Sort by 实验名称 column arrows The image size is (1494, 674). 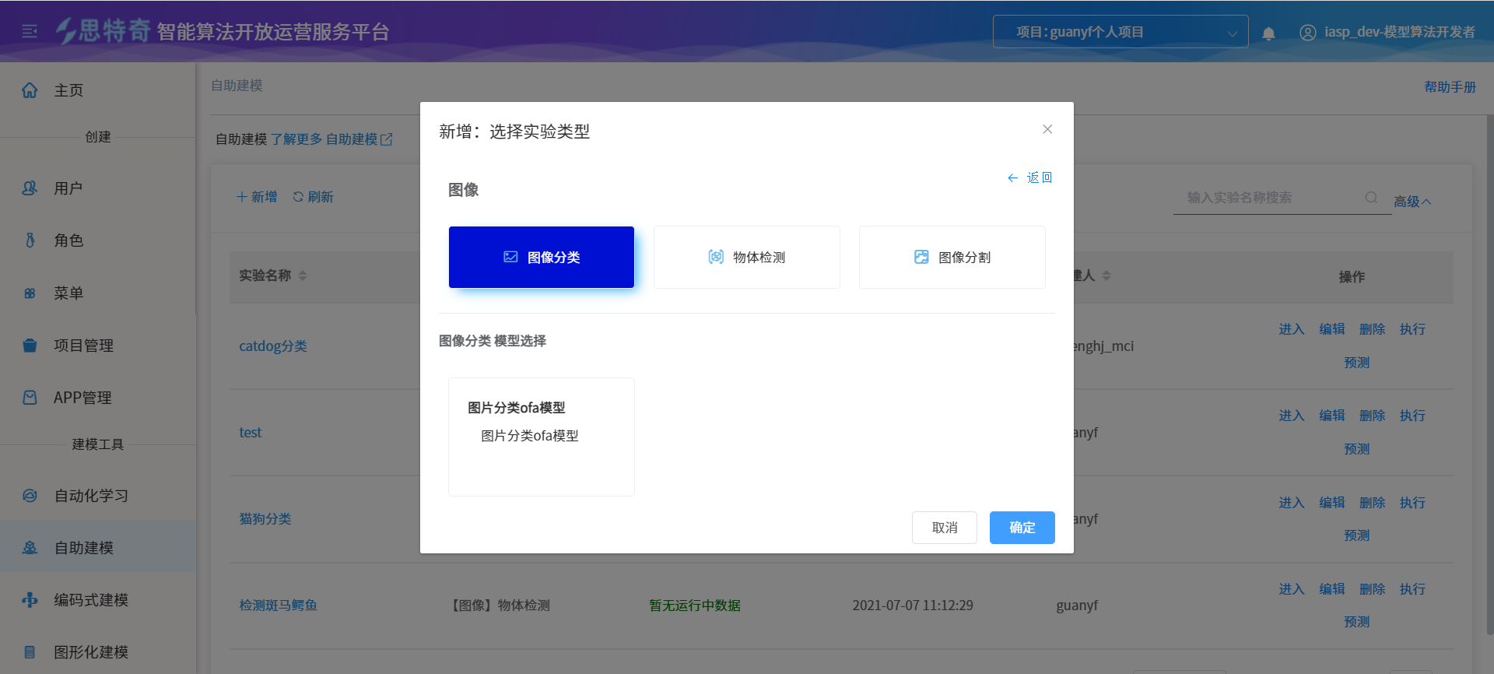[x=303, y=276]
